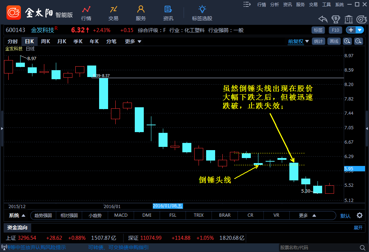This screenshot has width=369, height=252.
Task: Click the F10 button
Action: (x=335, y=30)
